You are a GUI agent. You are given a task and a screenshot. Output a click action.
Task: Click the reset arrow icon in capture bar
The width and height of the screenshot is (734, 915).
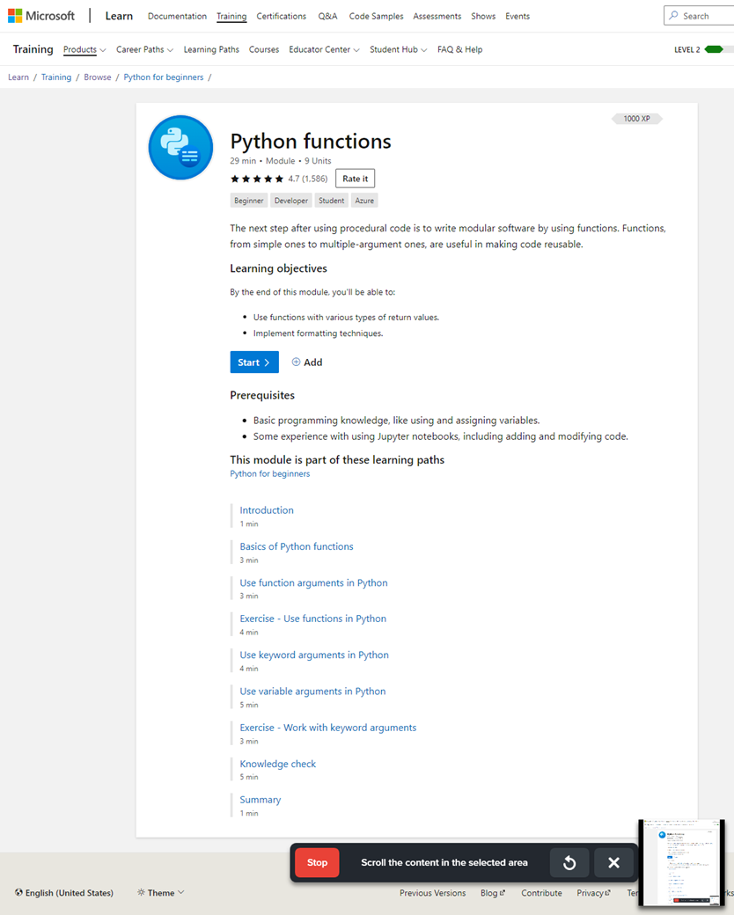pyautogui.click(x=569, y=863)
